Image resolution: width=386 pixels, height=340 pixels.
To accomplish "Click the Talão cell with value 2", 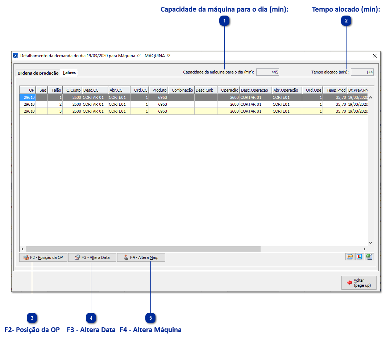I will point(55,104).
